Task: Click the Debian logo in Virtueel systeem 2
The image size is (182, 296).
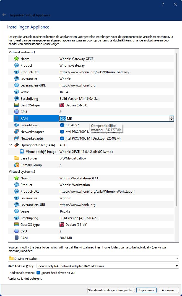Action: [x=62, y=224]
